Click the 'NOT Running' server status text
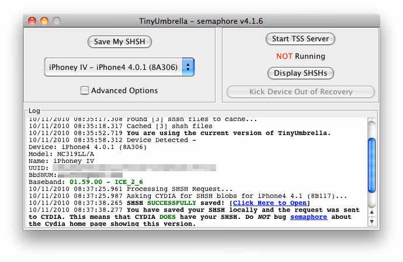403x262 pixels. 300,56
